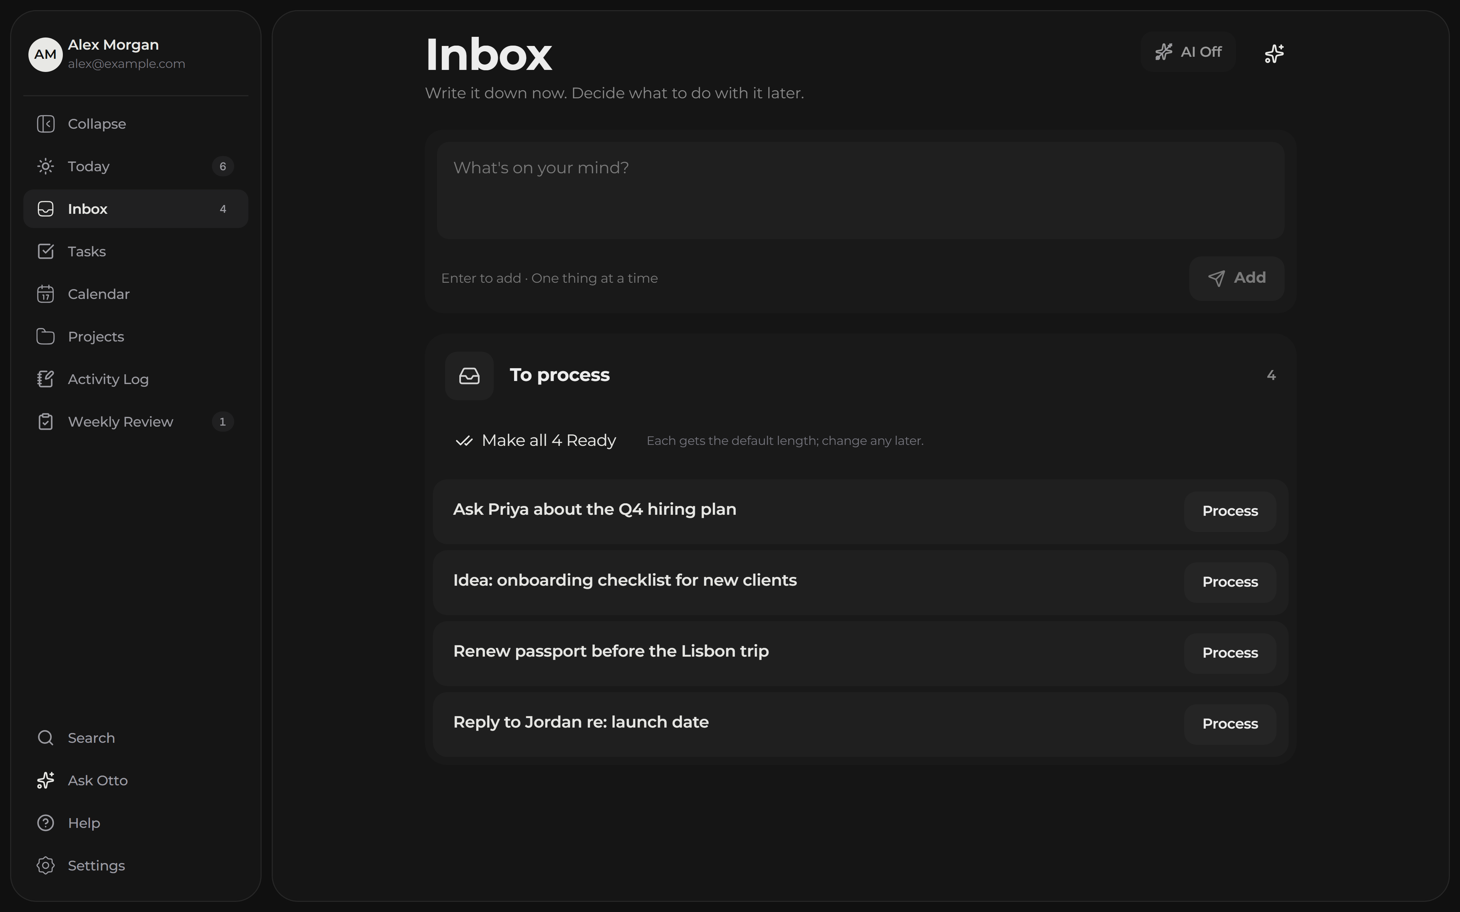This screenshot has width=1460, height=912.
Task: Click alex@example.com email text
Action: point(127,64)
